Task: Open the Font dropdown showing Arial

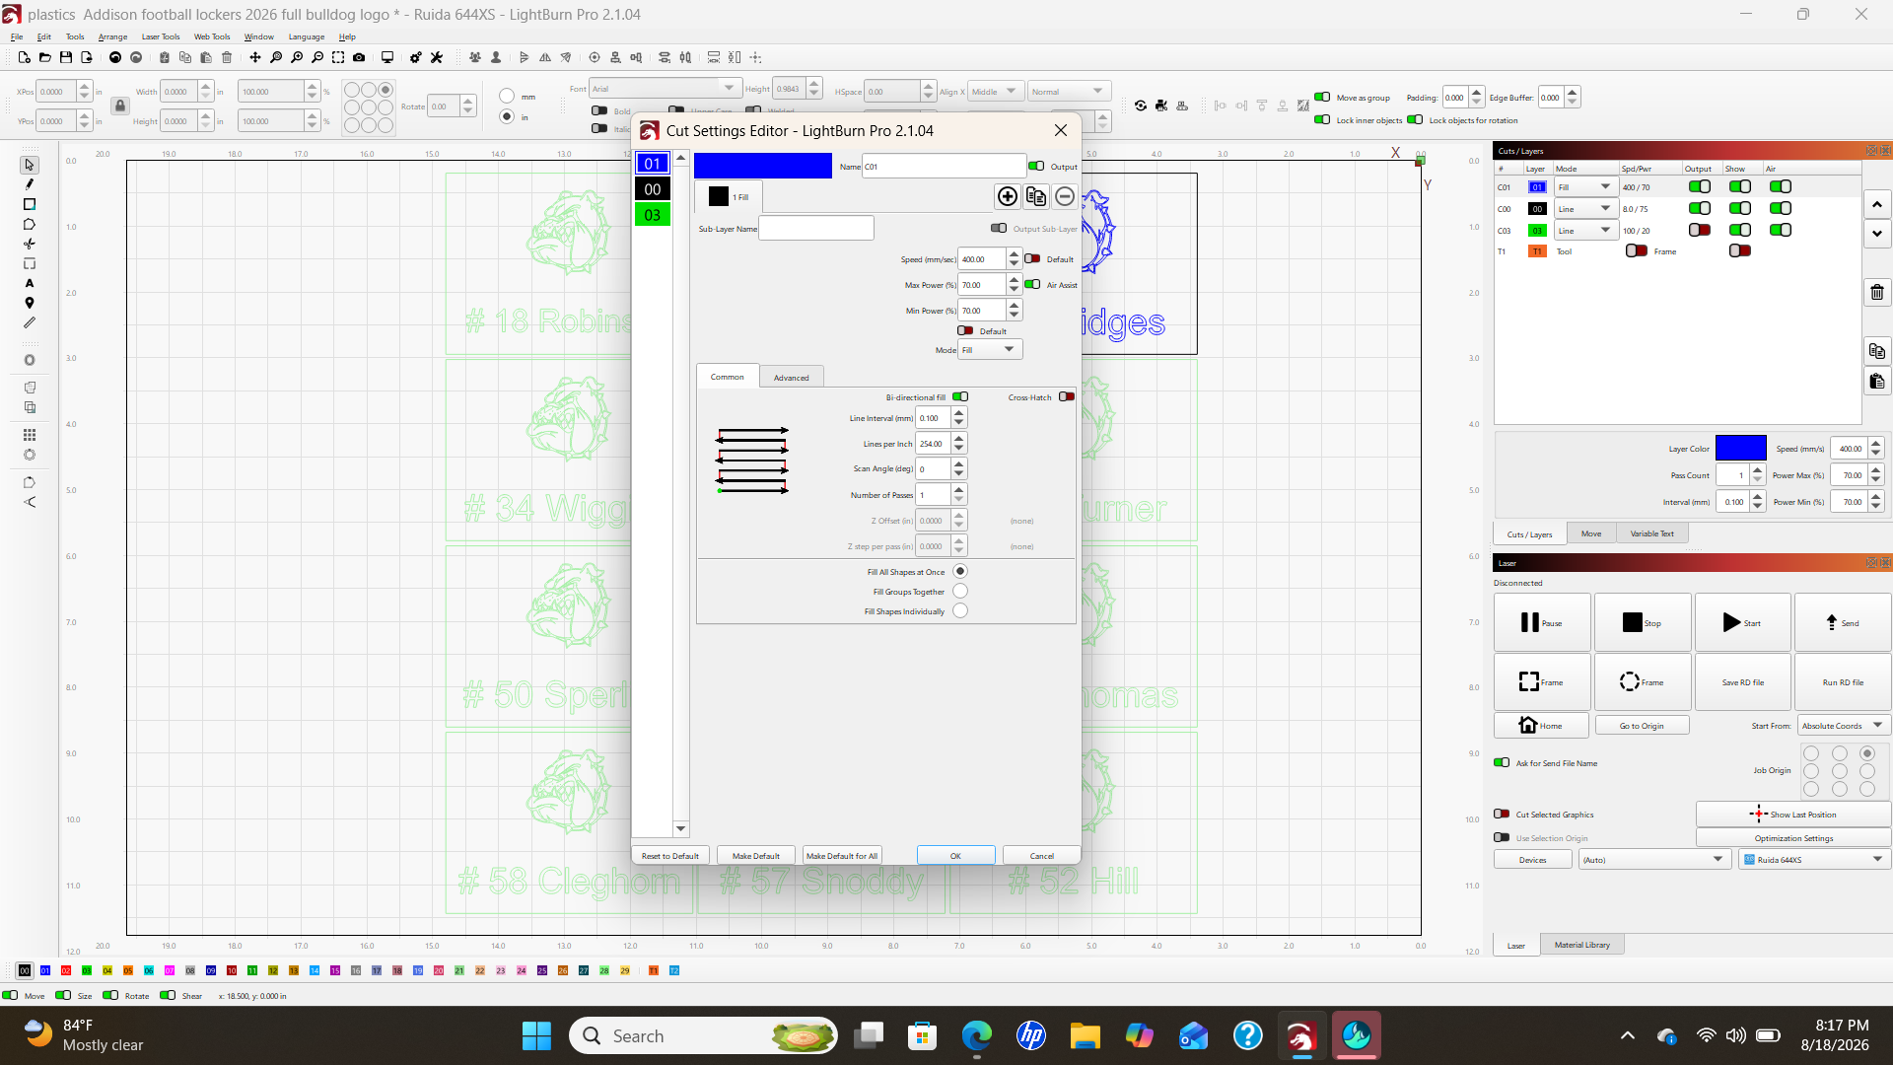Action: click(x=666, y=88)
